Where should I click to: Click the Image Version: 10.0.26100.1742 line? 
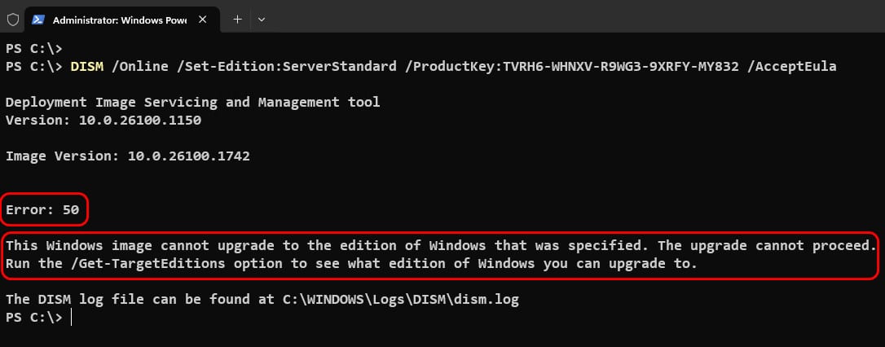tap(128, 156)
